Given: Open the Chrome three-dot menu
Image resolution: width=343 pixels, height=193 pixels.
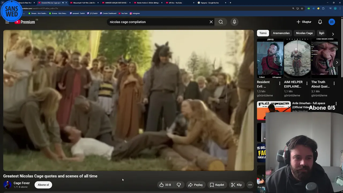Looking at the screenshot, I should 340,8.
